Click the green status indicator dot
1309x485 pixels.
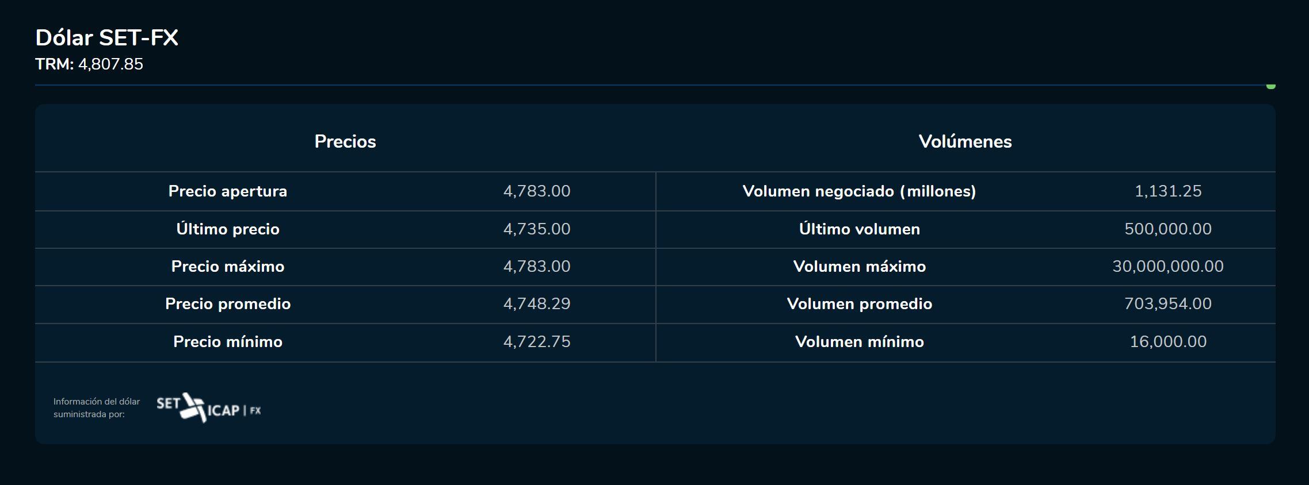pyautogui.click(x=1270, y=86)
